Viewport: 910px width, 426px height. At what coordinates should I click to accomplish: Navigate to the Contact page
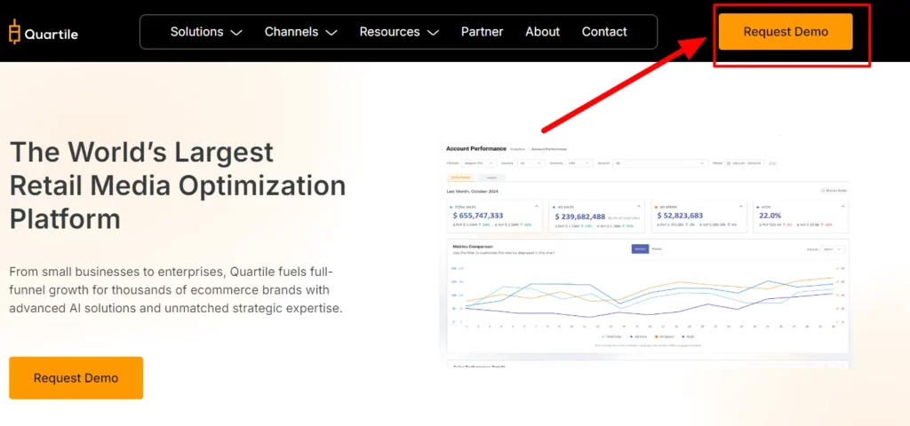coord(604,32)
